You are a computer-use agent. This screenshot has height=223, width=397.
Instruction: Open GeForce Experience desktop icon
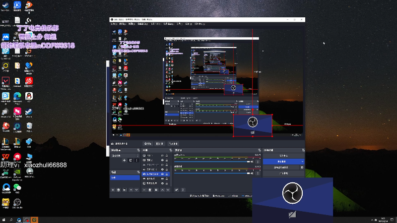(x=17, y=174)
